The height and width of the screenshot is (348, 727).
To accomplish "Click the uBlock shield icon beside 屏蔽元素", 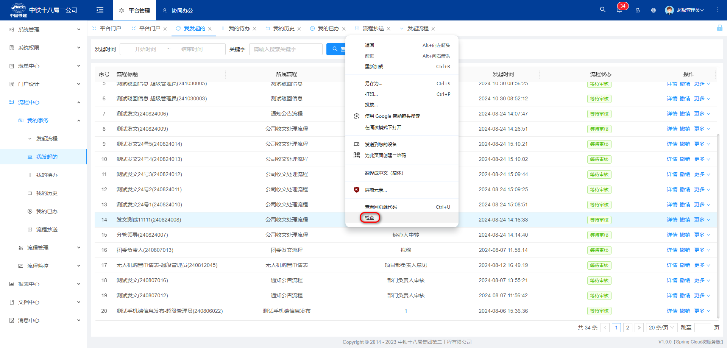I will [x=356, y=190].
